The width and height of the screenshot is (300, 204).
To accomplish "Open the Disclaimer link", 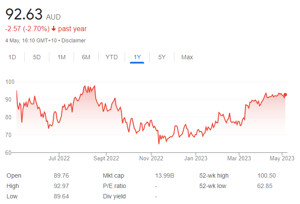I will [x=74, y=41].
